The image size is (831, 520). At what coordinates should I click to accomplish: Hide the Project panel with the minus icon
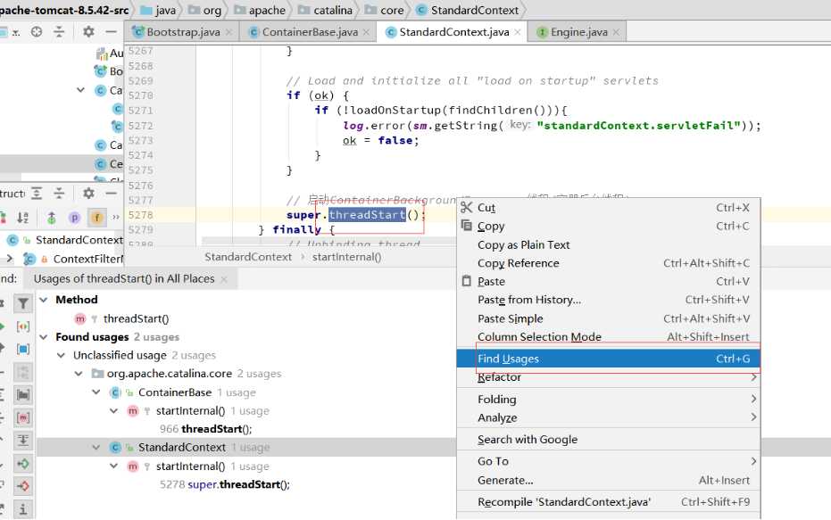111,32
